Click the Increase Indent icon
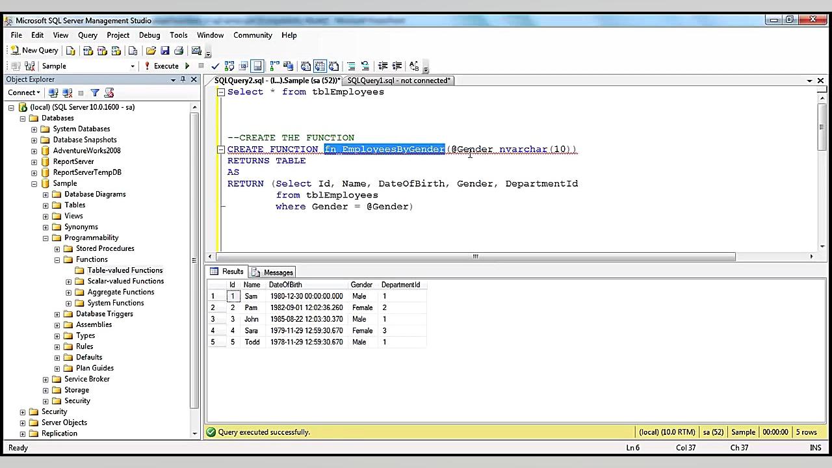 pyautogui.click(x=396, y=66)
